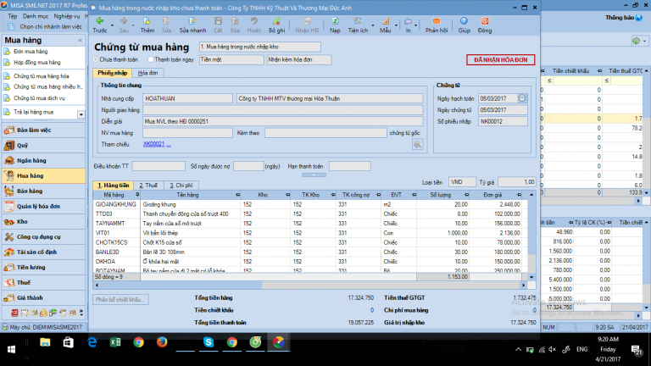Open the Tài sản cố định module

43,252
